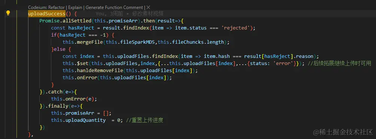Place cursor on else keyword
This screenshot has width=376, height=139.
coord(60,49)
